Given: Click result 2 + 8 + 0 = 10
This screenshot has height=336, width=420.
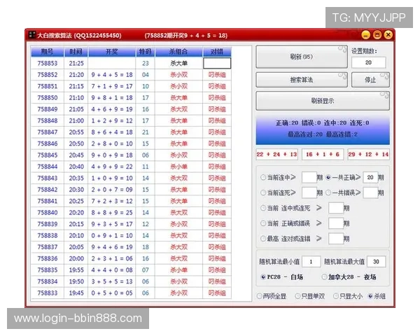Looking at the screenshot, I should pyautogui.click(x=112, y=144).
